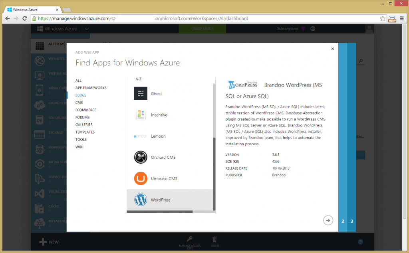Click the app list horizontal scrollbar
The width and height of the screenshot is (409, 253).
[x=160, y=211]
